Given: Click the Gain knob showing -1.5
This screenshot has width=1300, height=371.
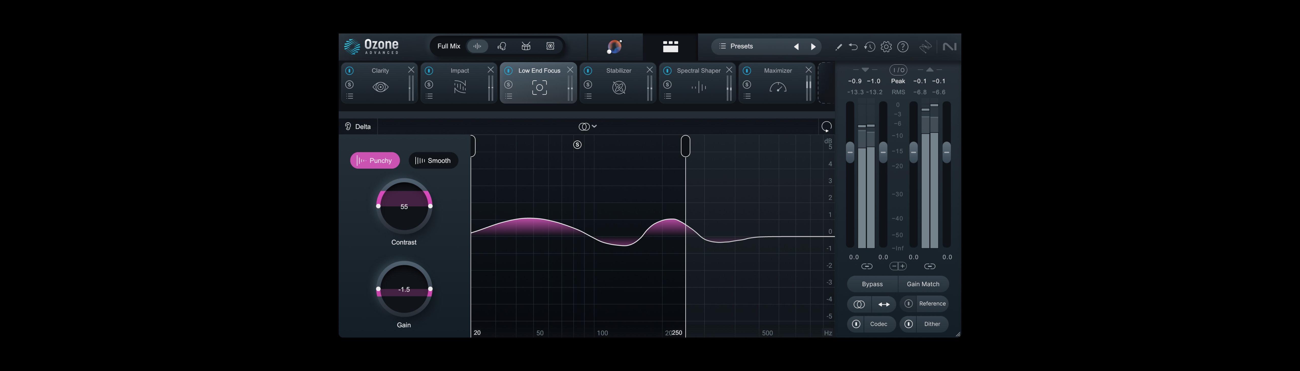Looking at the screenshot, I should tap(404, 289).
